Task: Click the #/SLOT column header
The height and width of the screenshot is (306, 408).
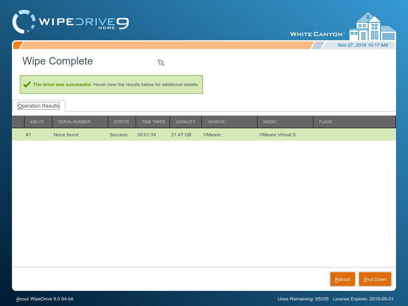Action: (x=39, y=122)
